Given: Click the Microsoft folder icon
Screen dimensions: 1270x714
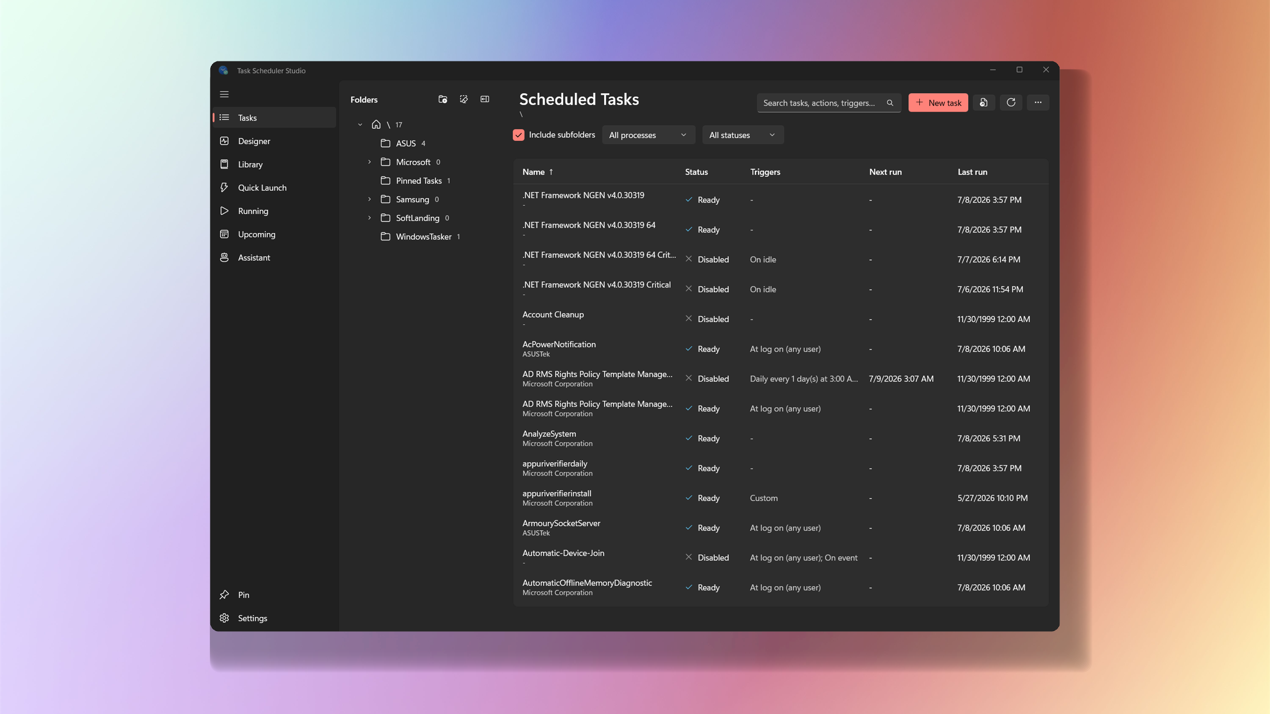Looking at the screenshot, I should 385,162.
